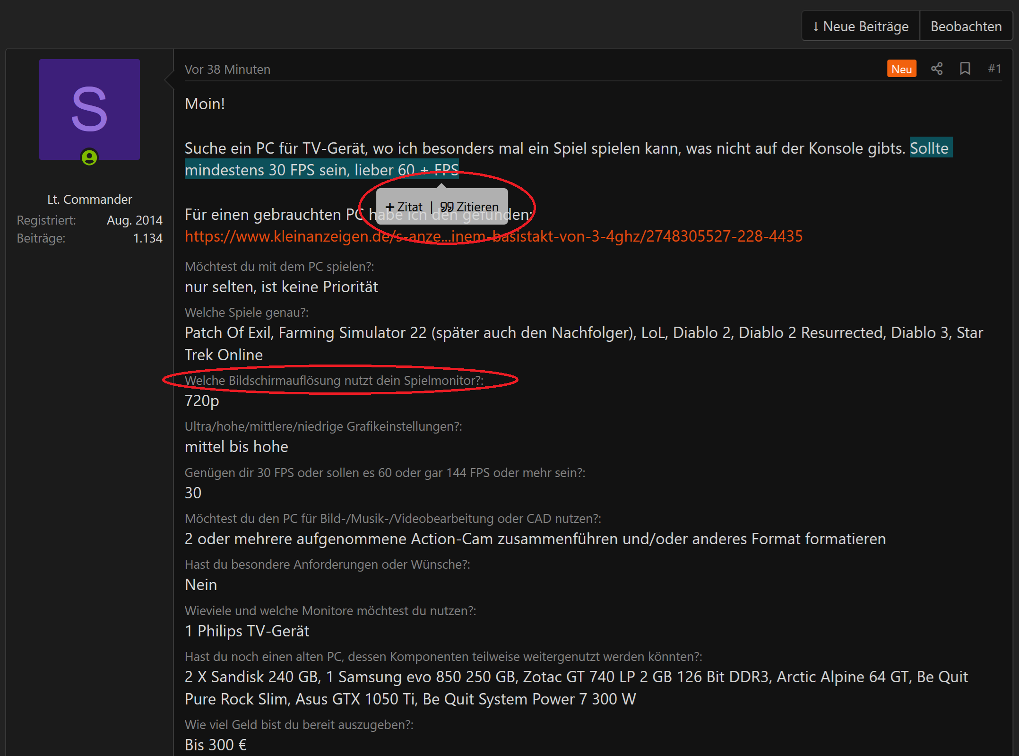Click the 1 Philips TV-Gerät answer

(247, 631)
